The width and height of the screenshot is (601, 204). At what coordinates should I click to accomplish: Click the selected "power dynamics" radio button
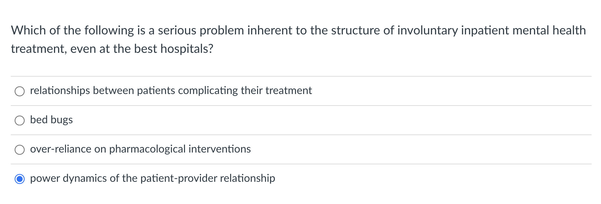tap(20, 179)
